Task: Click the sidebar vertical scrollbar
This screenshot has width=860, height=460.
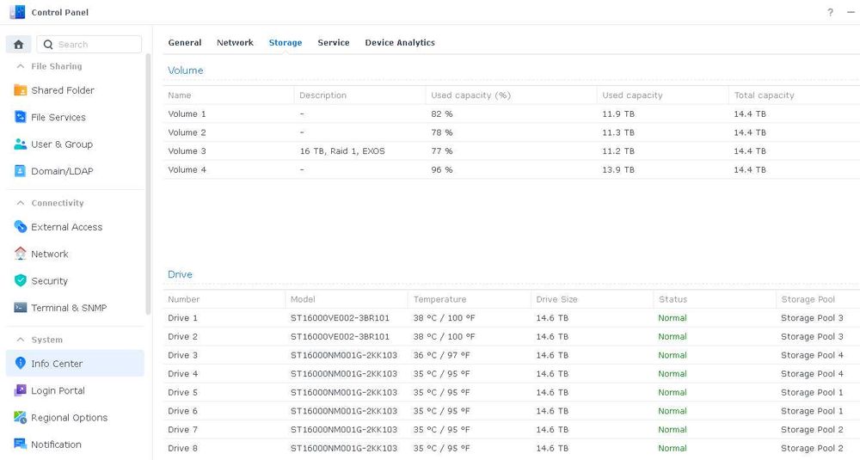Action: click(x=148, y=184)
